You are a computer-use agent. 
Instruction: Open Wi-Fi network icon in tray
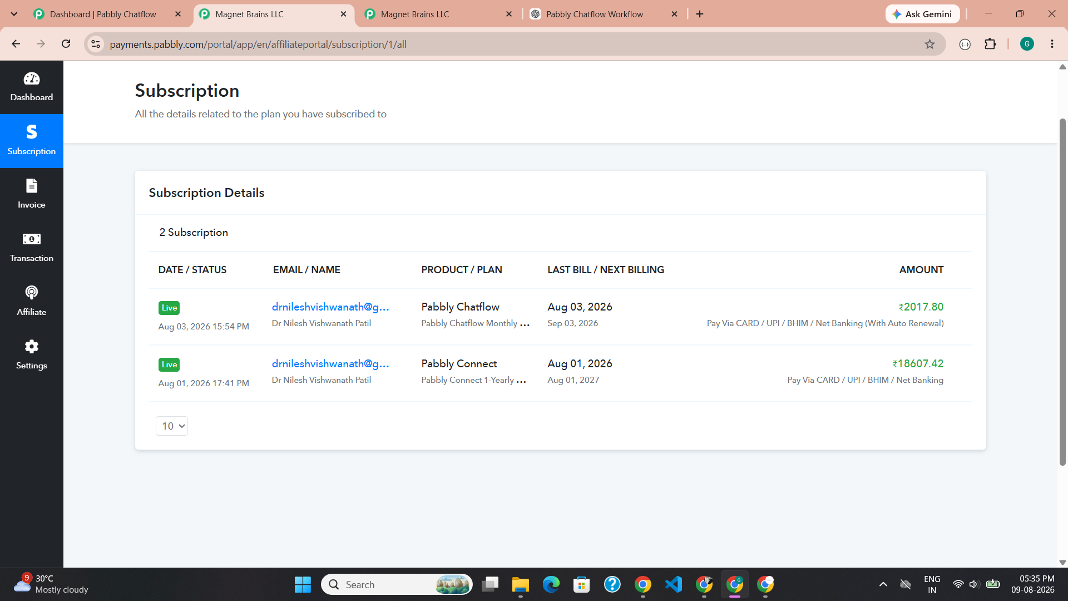point(958,584)
